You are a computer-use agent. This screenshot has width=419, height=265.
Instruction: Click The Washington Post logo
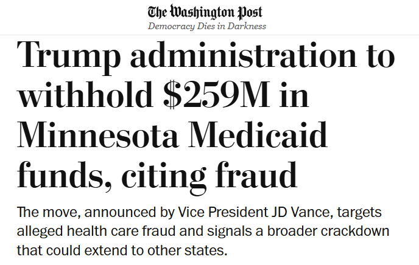pyautogui.click(x=207, y=12)
